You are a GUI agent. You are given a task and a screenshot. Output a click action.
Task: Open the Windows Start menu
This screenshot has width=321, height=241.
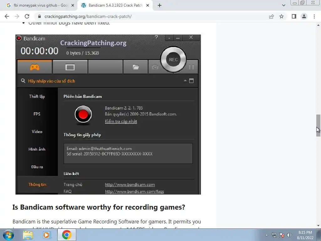pyautogui.click(x=8, y=235)
